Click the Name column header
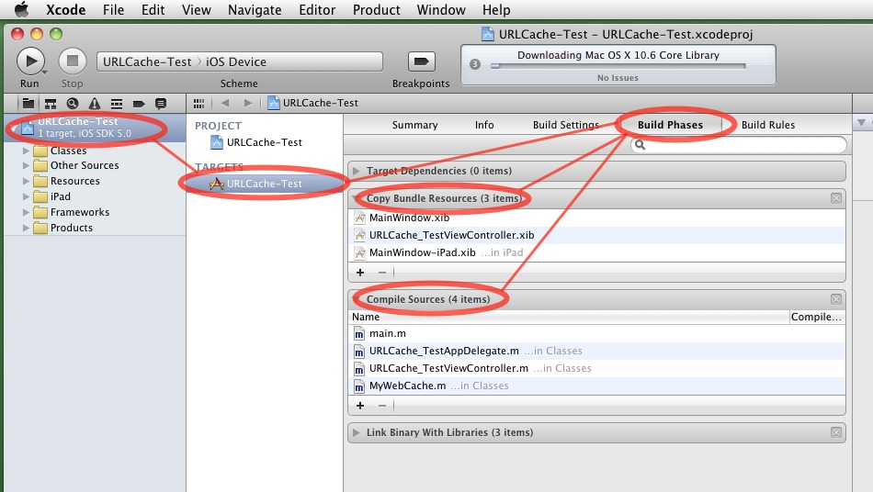Viewport: 873px width, 492px height. (569, 317)
